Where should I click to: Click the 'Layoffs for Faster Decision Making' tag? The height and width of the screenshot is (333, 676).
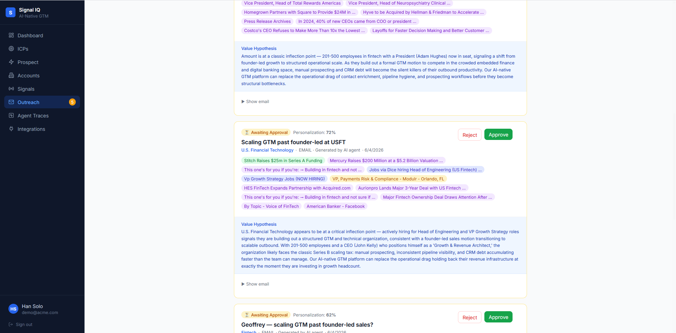(431, 31)
